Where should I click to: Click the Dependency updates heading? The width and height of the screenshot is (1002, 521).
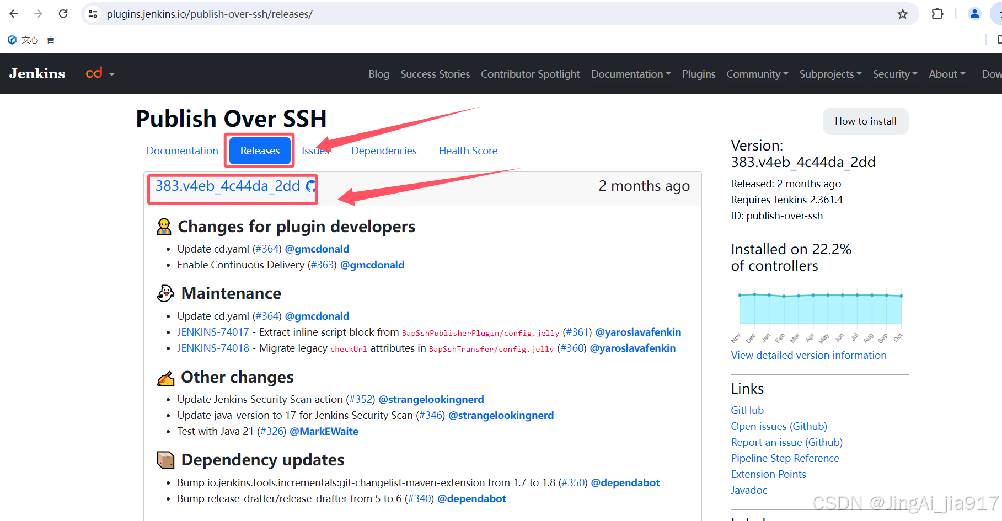[262, 460]
